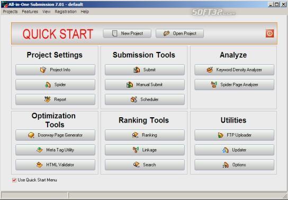Click the Spider button's icon
The width and height of the screenshot is (288, 200).
click(48, 85)
